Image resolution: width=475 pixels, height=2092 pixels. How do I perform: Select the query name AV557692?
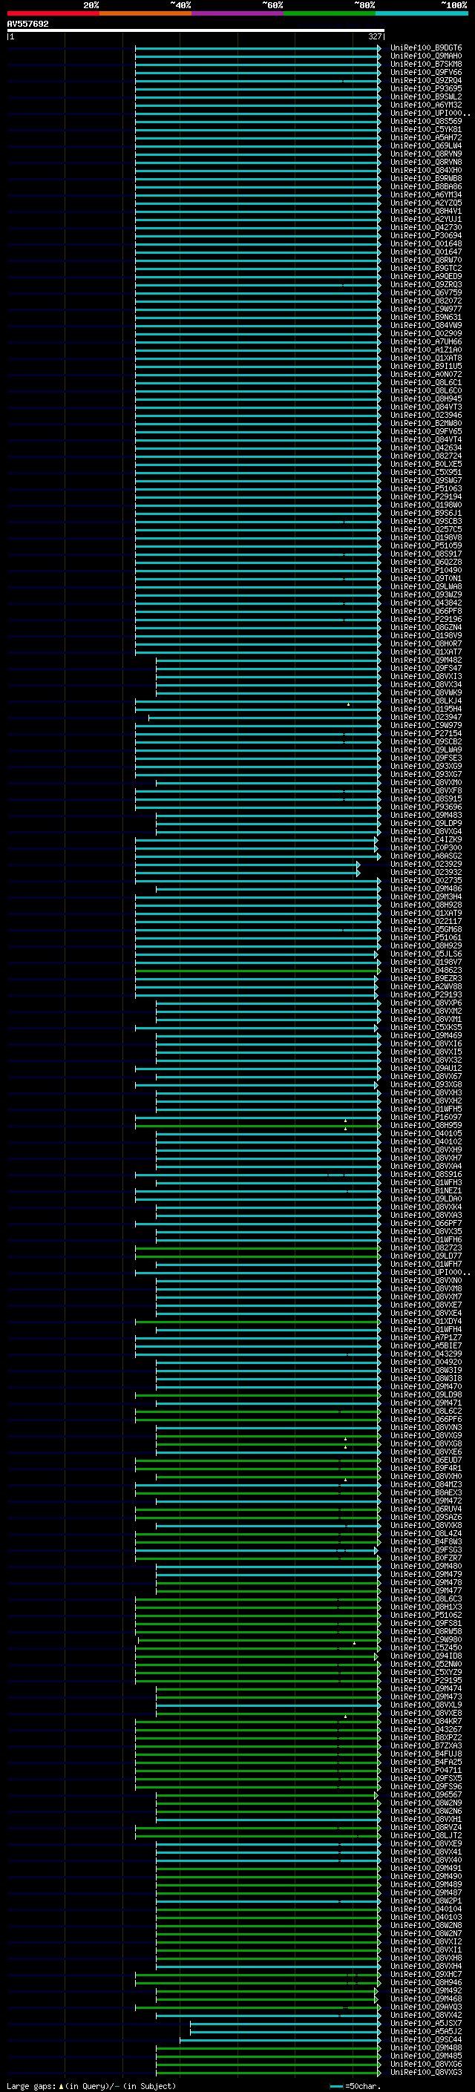(x=27, y=24)
